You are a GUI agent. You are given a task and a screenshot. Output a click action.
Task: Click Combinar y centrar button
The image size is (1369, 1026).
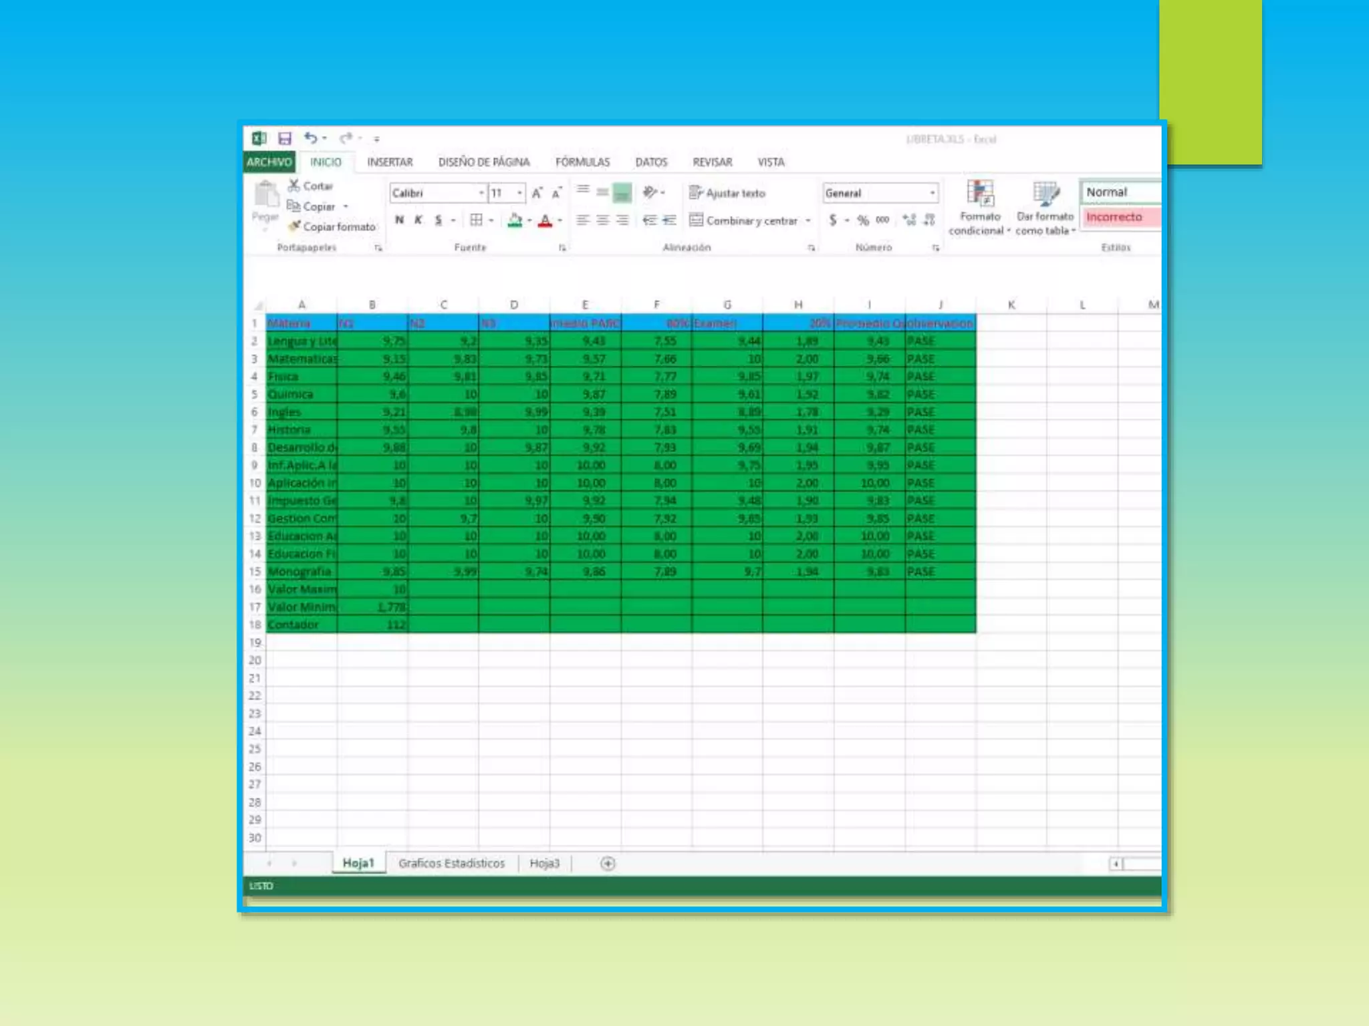pos(744,220)
